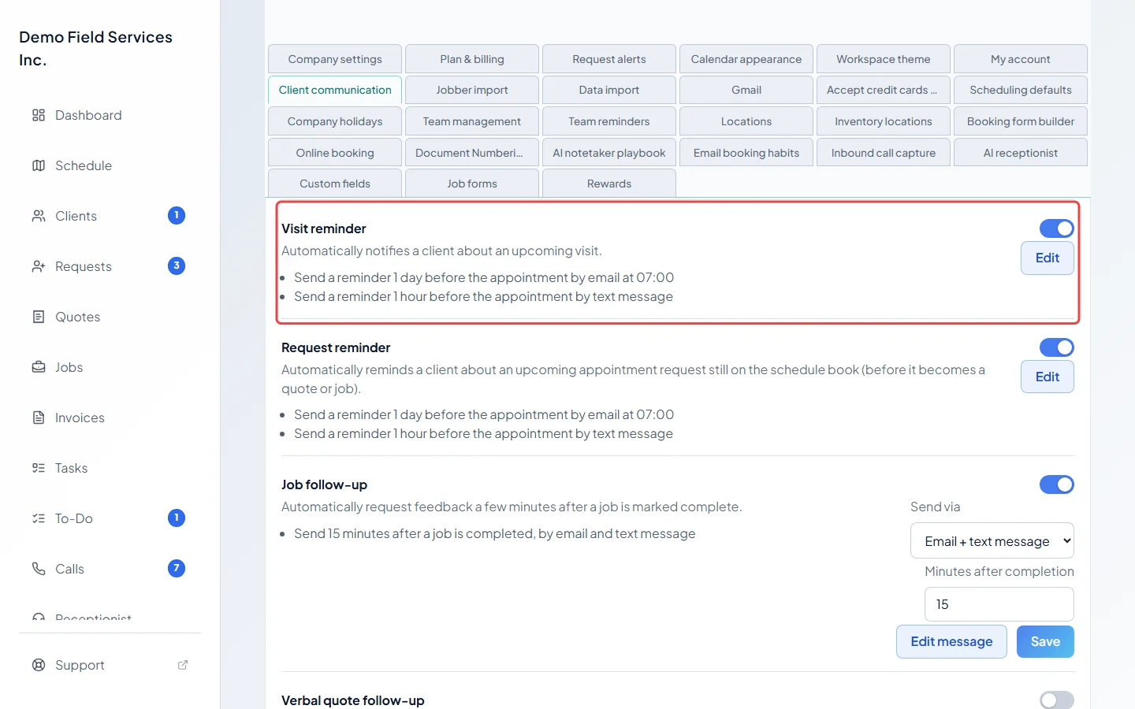Turn off the Request reminder toggle
The height and width of the screenshot is (709, 1135).
point(1057,347)
